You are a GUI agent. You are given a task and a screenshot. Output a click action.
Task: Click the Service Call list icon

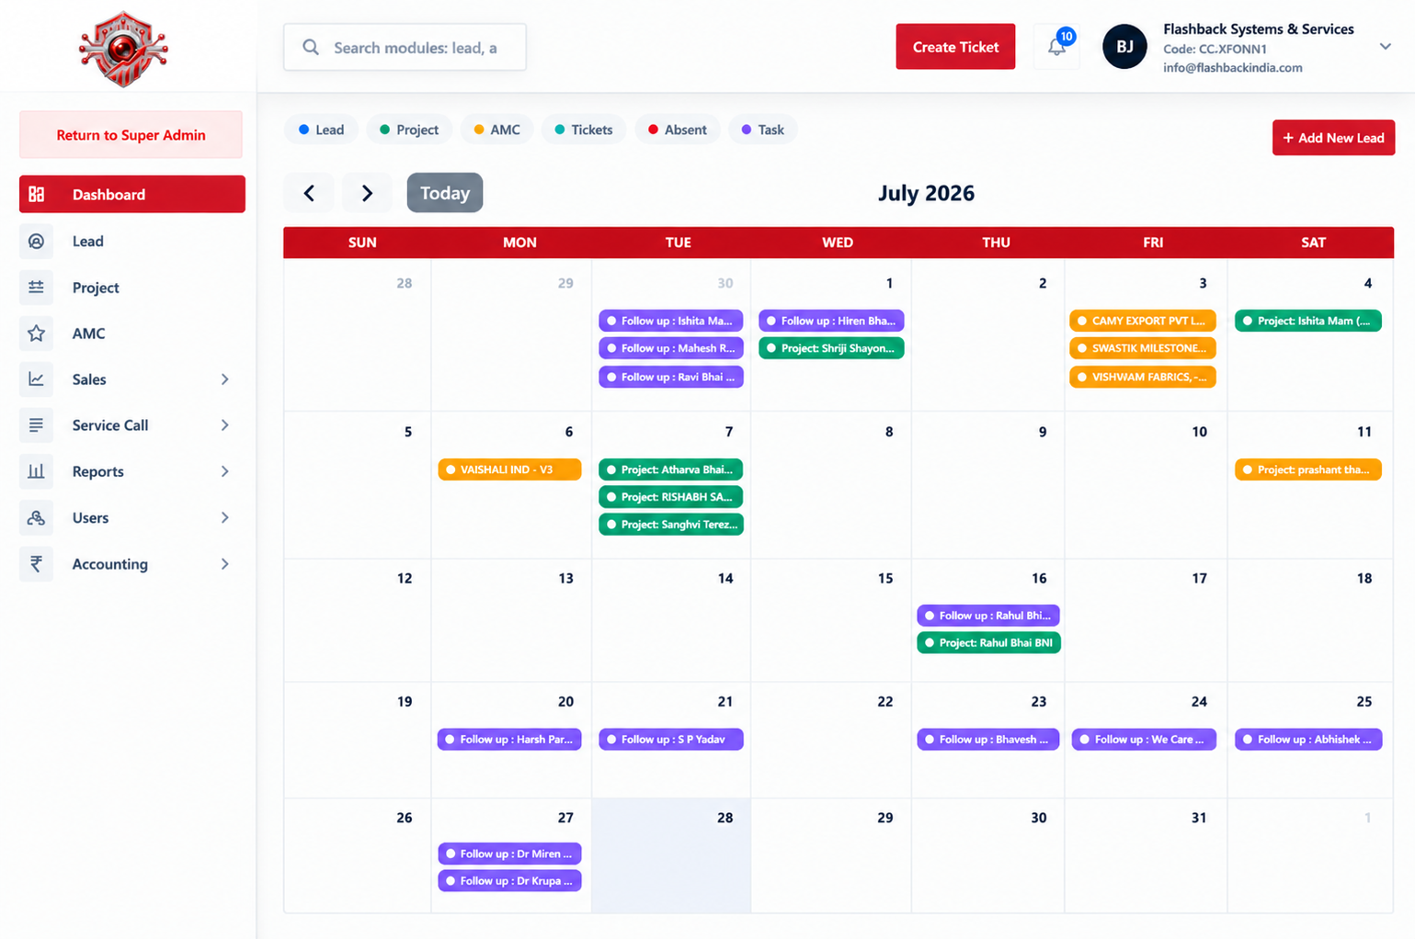pos(36,425)
